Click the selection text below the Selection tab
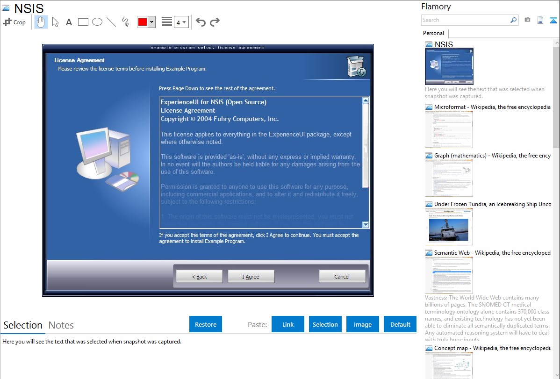The image size is (560, 379). click(x=92, y=342)
